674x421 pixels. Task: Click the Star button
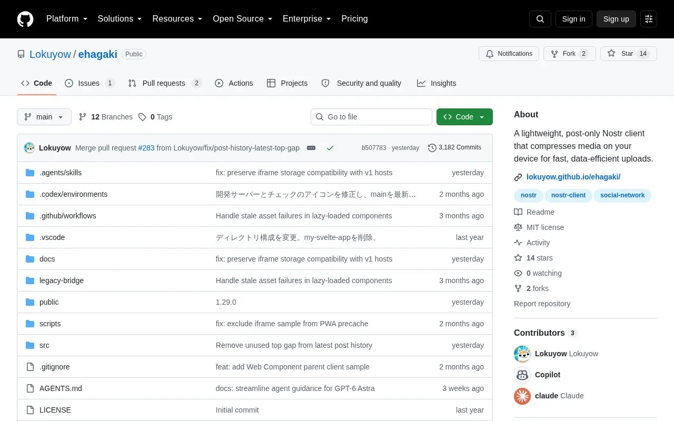[629, 54]
